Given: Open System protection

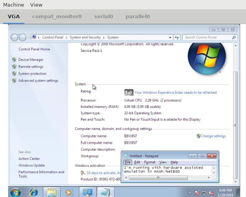Looking at the screenshot, I should pyautogui.click(x=32, y=74).
